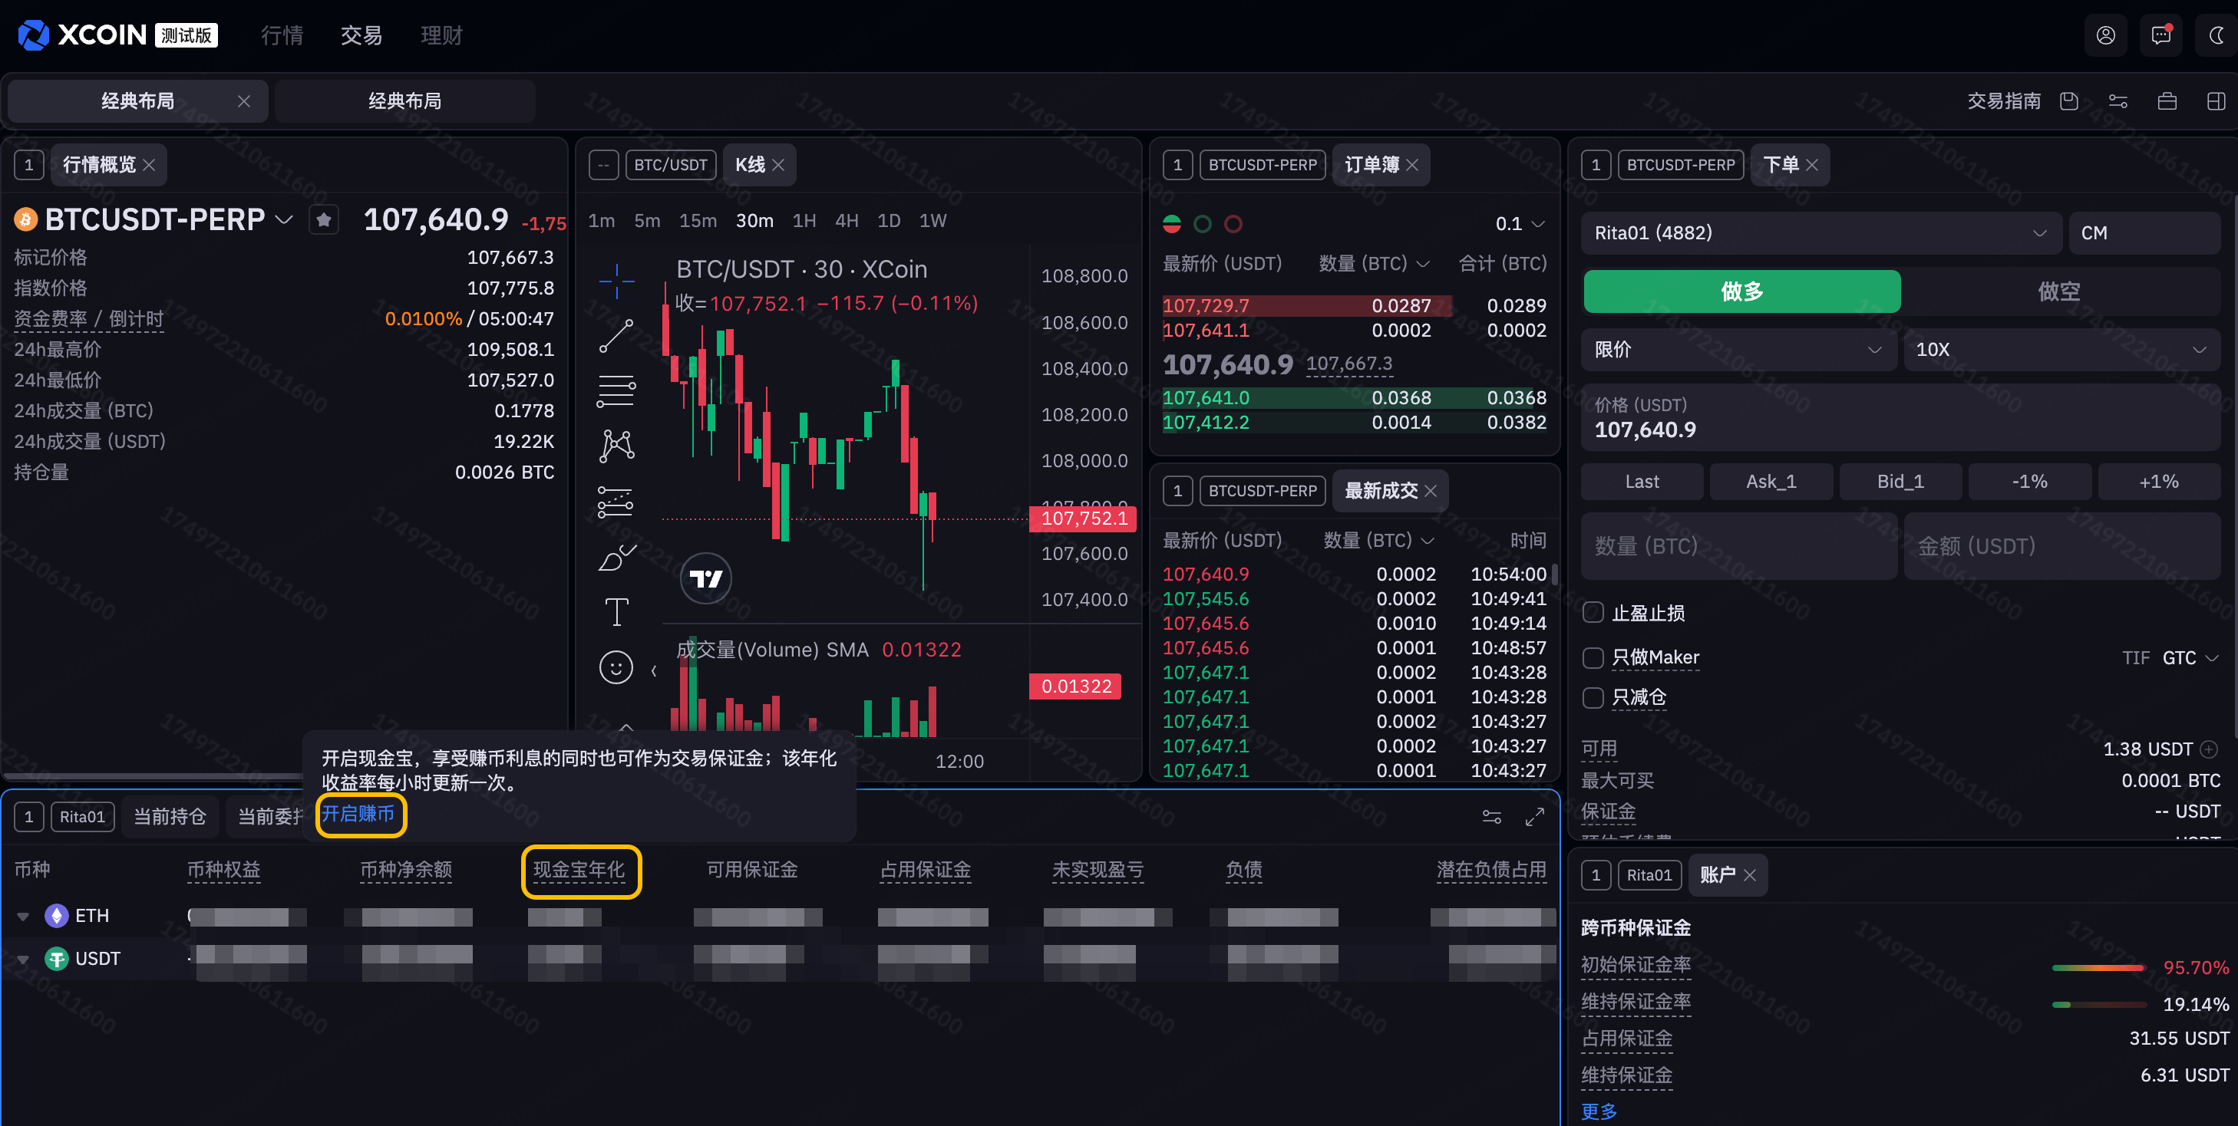This screenshot has height=1126, width=2238.
Task: Click the 数量 (BTC) input field
Action: 1738,546
